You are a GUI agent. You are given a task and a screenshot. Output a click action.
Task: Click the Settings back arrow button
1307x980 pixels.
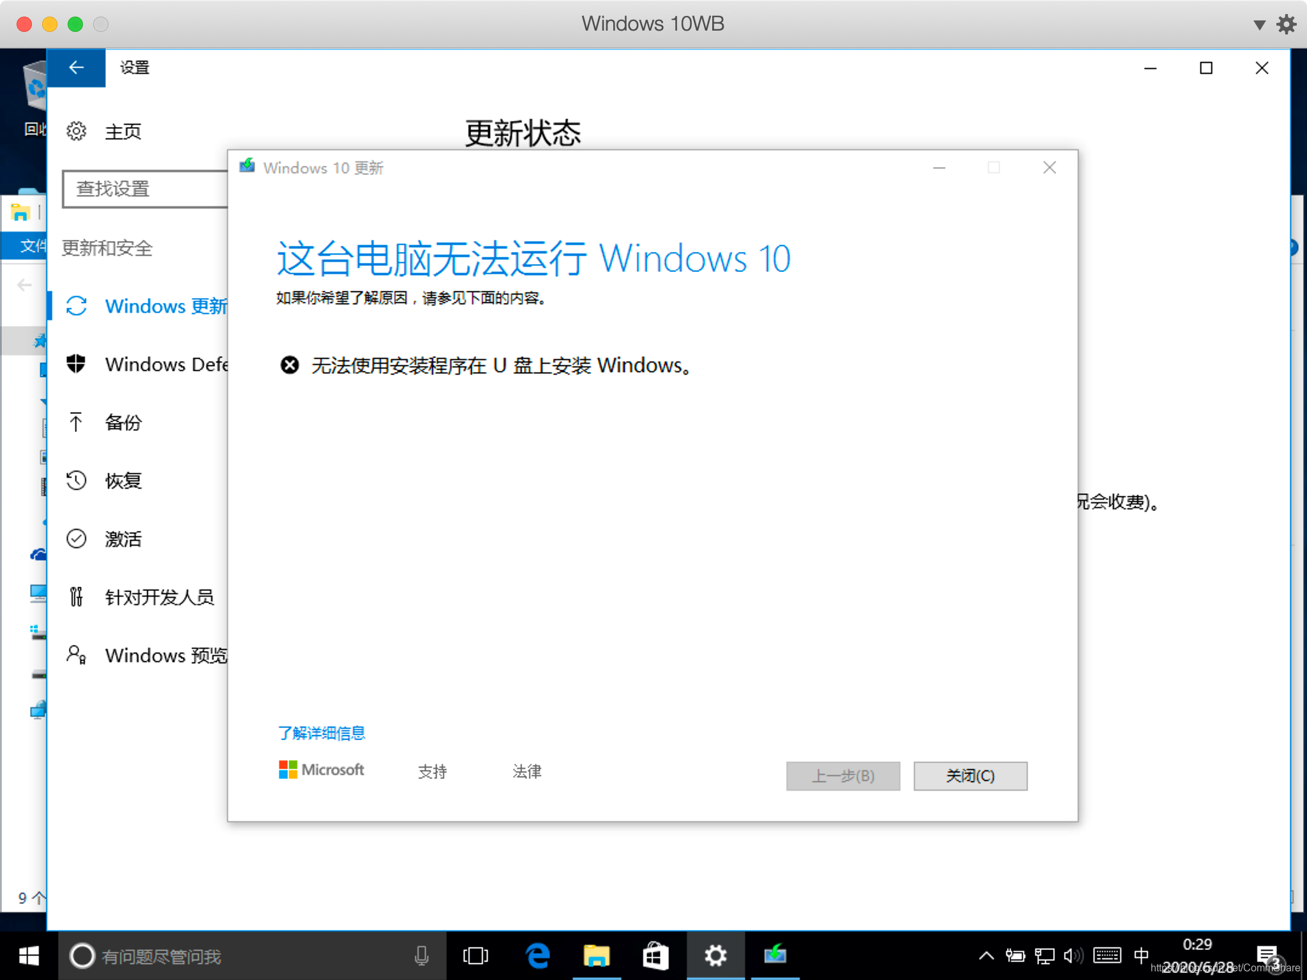[76, 68]
